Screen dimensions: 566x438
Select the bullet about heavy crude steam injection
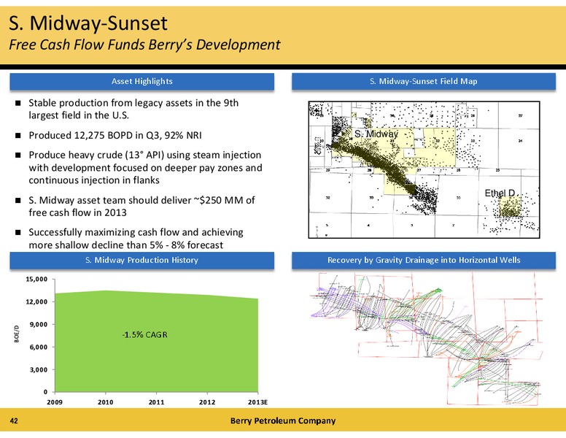(145, 168)
